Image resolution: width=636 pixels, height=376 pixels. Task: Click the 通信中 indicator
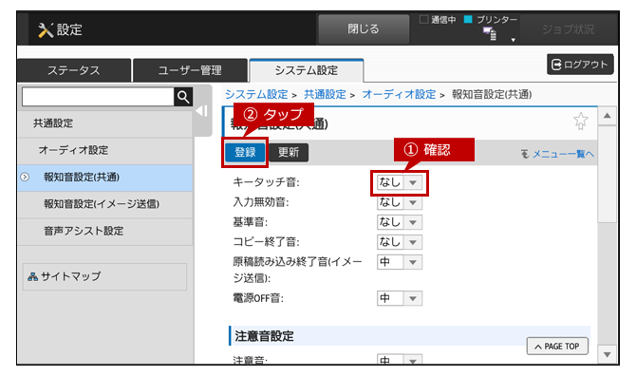[438, 20]
